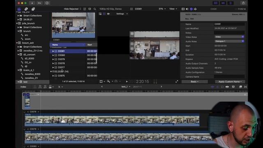Toggle the Browser panel visibility button
263x148 pixels.
click(215, 3)
